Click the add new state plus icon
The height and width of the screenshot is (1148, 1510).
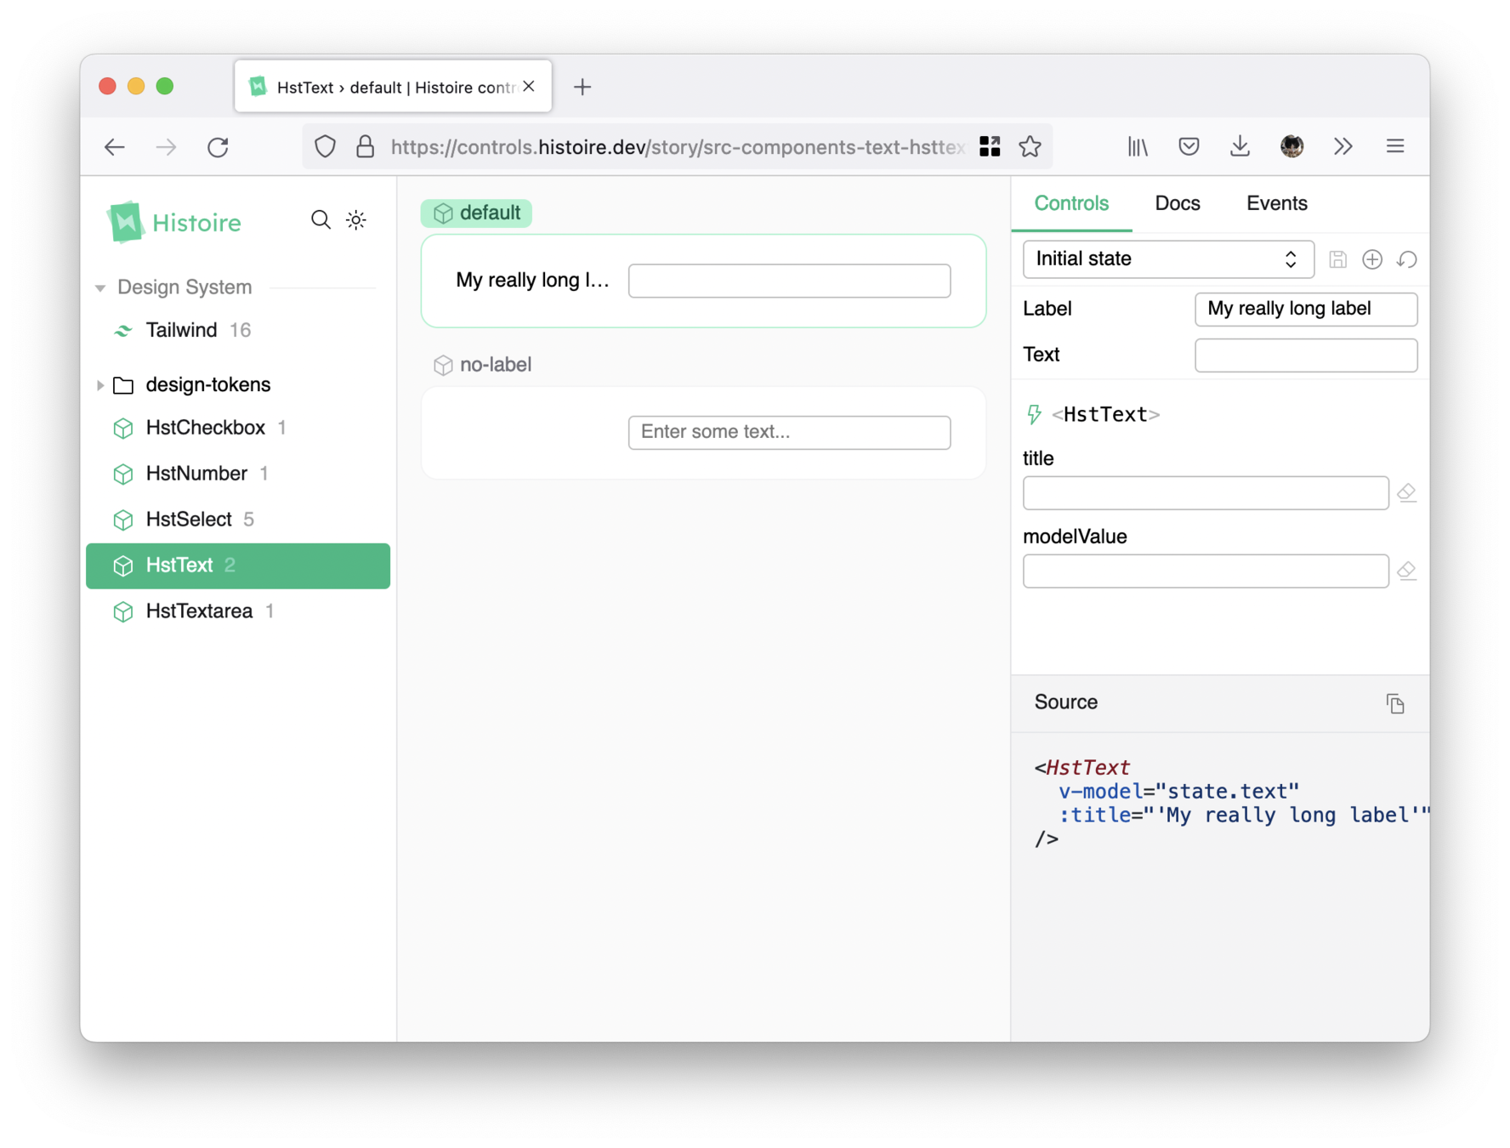(1371, 259)
